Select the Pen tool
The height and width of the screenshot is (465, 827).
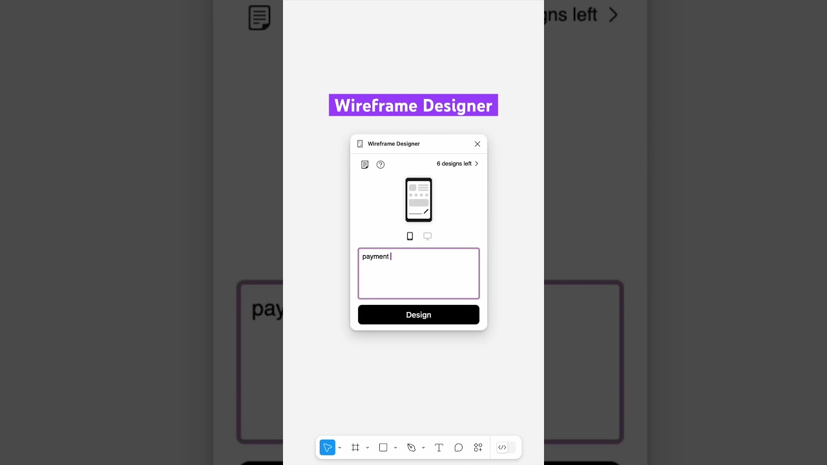click(411, 448)
